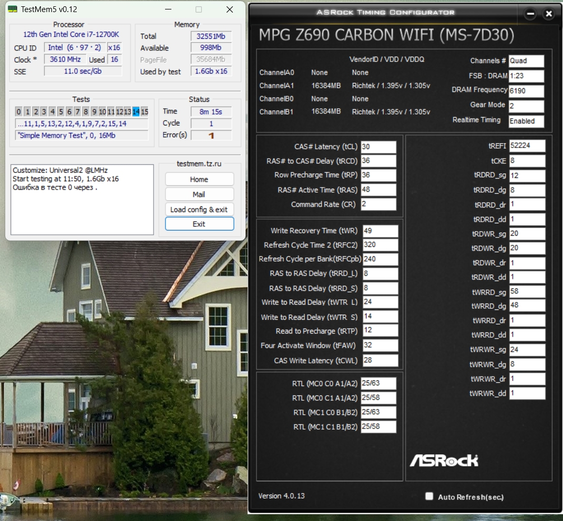Click the tRRD_S field

coord(380,288)
